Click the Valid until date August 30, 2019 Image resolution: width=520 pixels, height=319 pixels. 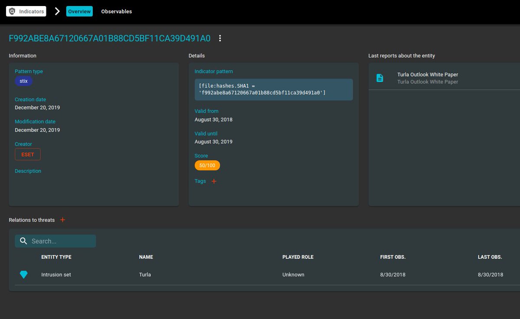pyautogui.click(x=213, y=142)
